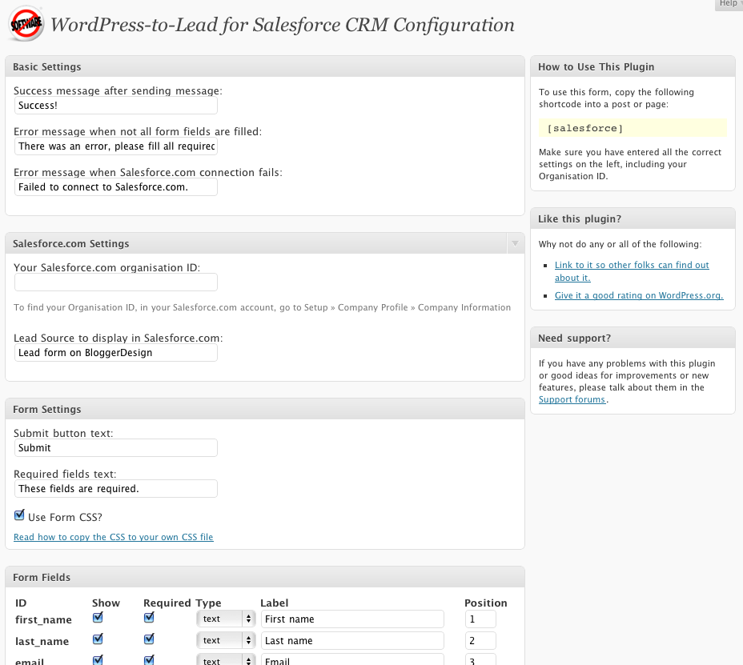Click the organisation ID input field

[x=115, y=282]
